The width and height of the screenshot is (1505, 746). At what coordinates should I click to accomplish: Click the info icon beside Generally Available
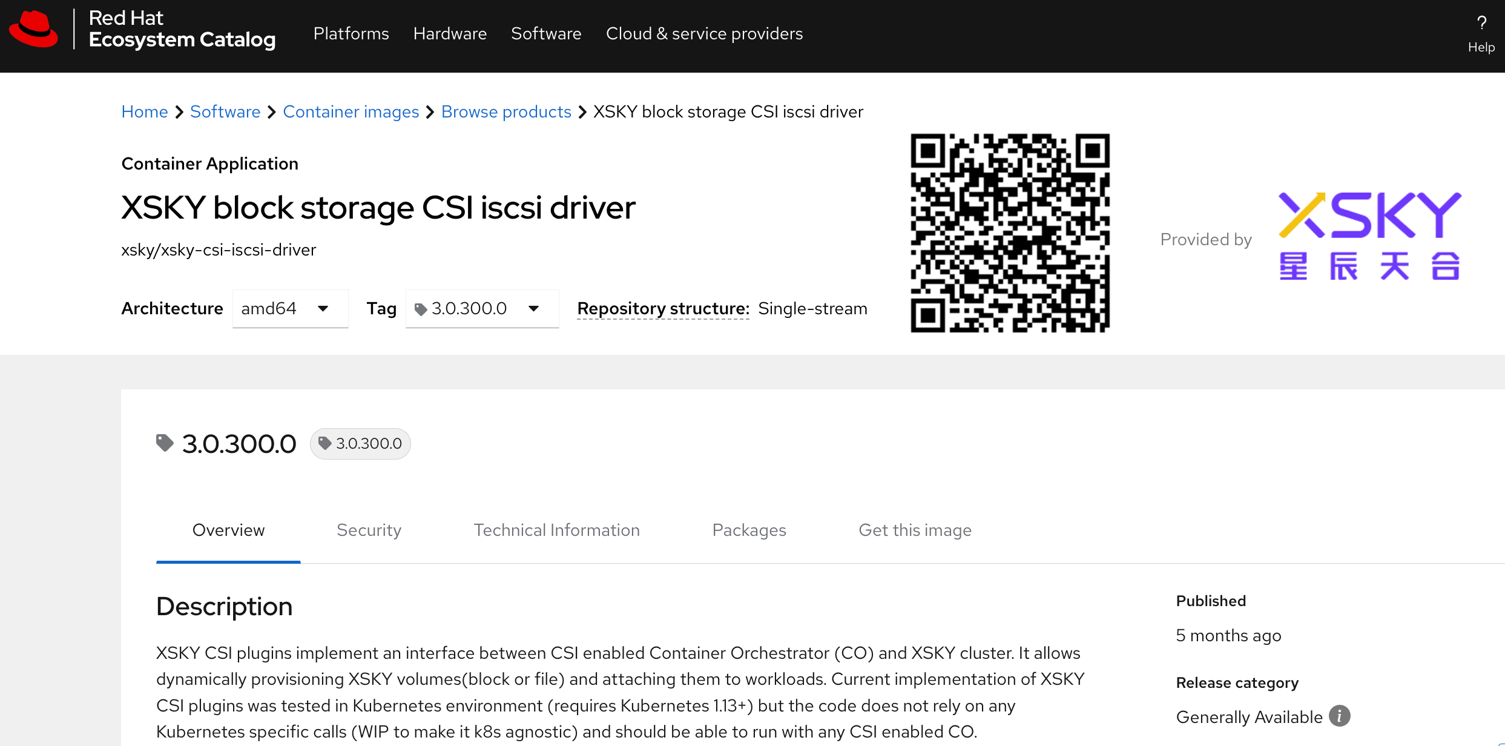click(1339, 716)
